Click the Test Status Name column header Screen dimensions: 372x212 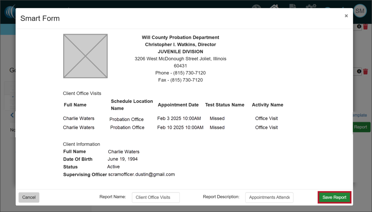point(225,105)
